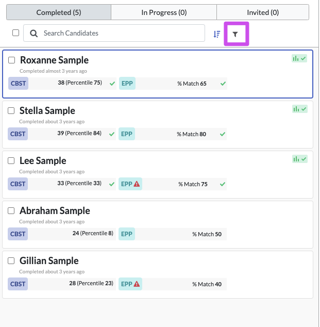Screen dimensions: 320x327
Task: Click Stella Sample's green score chart badge
Action: 299,109
